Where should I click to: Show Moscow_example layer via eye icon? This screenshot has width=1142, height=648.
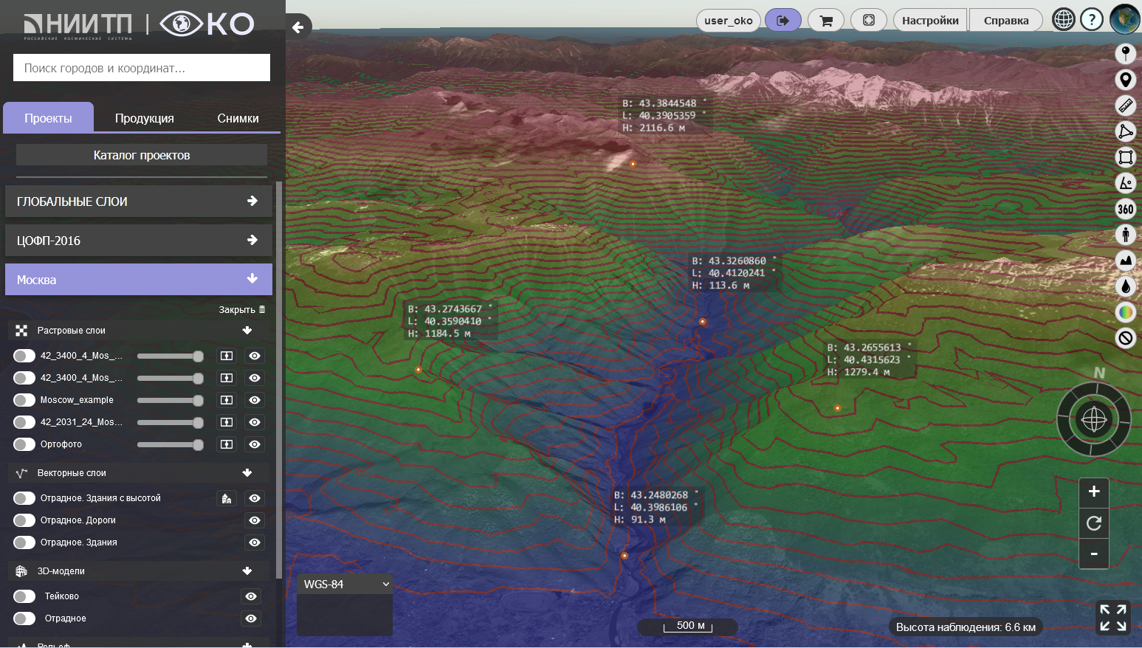(x=255, y=400)
